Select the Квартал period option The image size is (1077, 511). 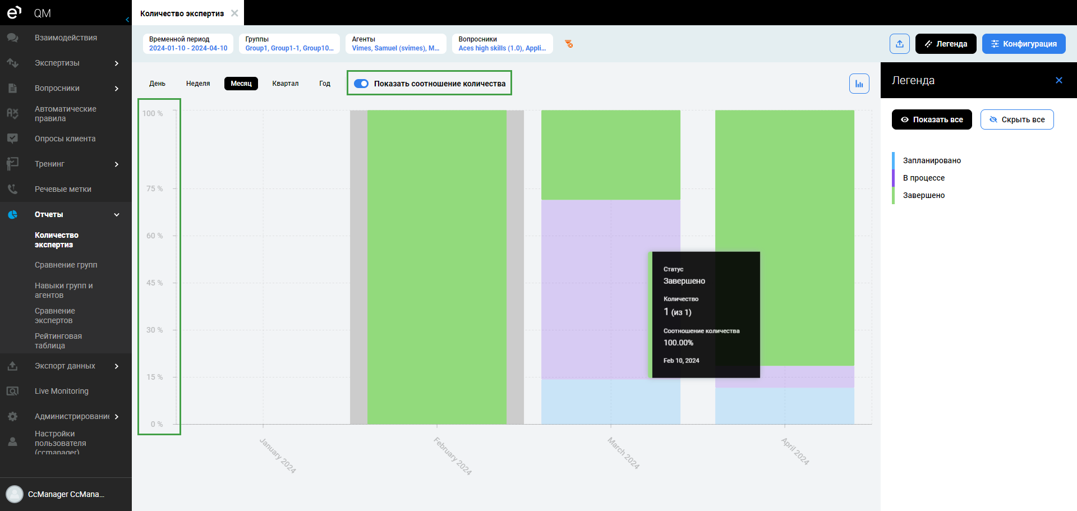tap(286, 84)
